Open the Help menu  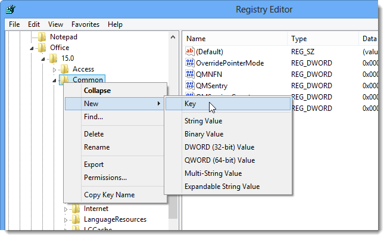[115, 24]
